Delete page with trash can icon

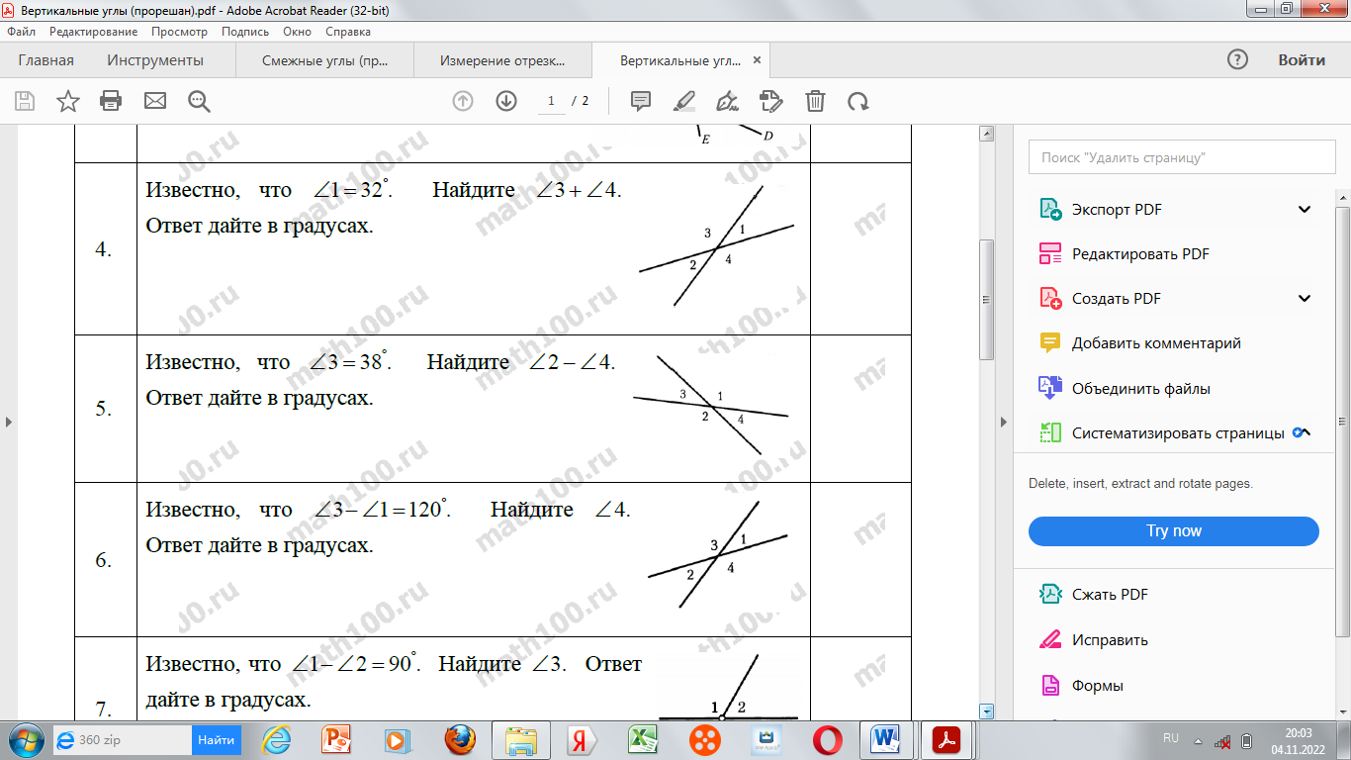pyautogui.click(x=815, y=101)
